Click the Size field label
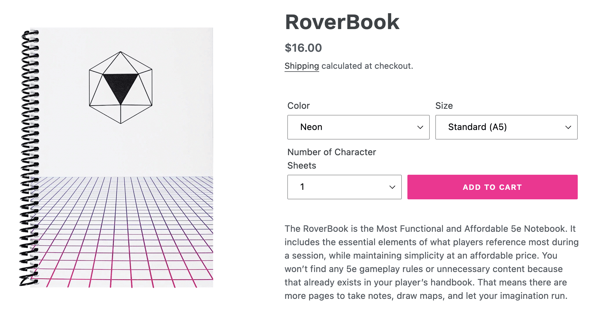The height and width of the screenshot is (312, 597). click(x=444, y=106)
